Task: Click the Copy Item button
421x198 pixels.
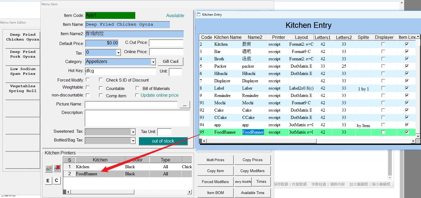Action: coord(215,171)
